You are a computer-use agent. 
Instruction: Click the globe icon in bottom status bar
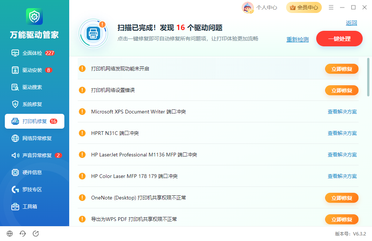[x=10, y=234]
